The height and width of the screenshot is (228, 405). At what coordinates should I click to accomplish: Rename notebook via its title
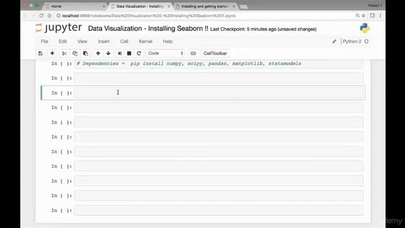[148, 28]
